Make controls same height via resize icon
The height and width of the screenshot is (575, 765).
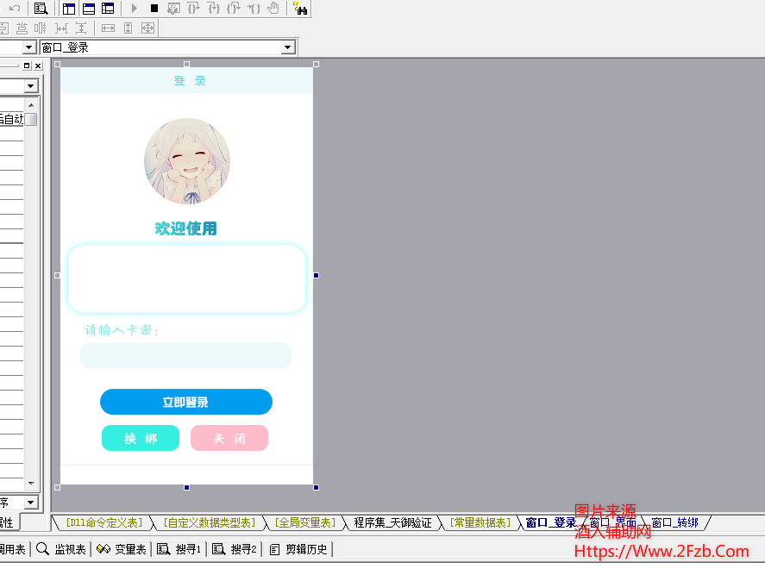129,28
